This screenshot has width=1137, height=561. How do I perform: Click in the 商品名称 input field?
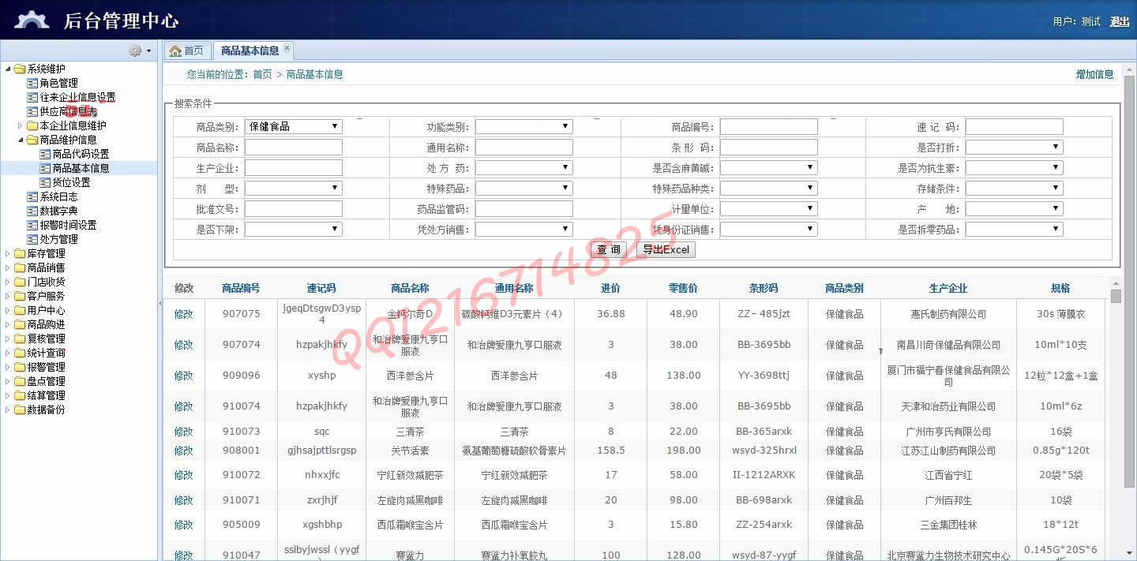294,147
